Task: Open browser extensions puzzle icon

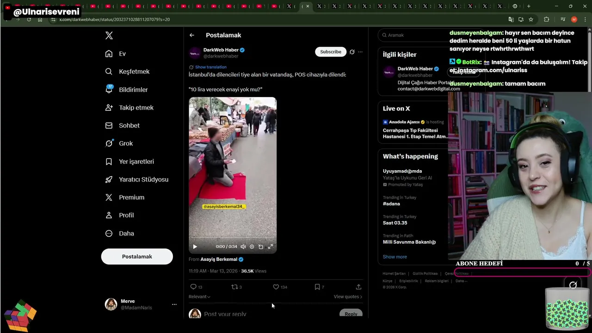Action: click(x=547, y=19)
